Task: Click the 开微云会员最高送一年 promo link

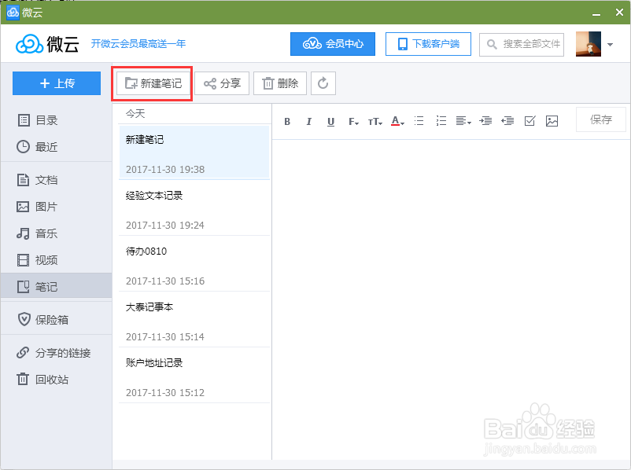Action: coord(138,43)
